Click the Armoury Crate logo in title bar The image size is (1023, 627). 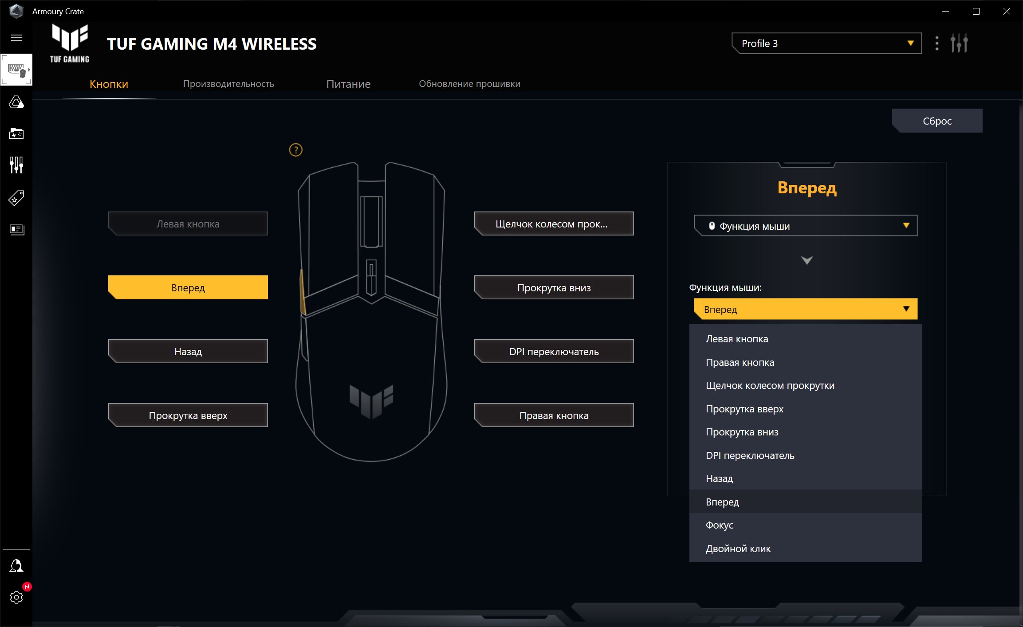pyautogui.click(x=16, y=11)
